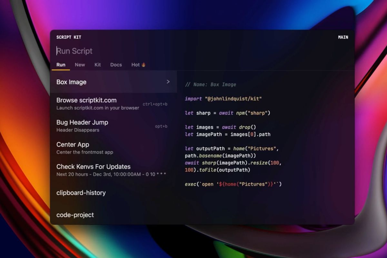
Task: Open the Kit tab
Action: coord(97,65)
